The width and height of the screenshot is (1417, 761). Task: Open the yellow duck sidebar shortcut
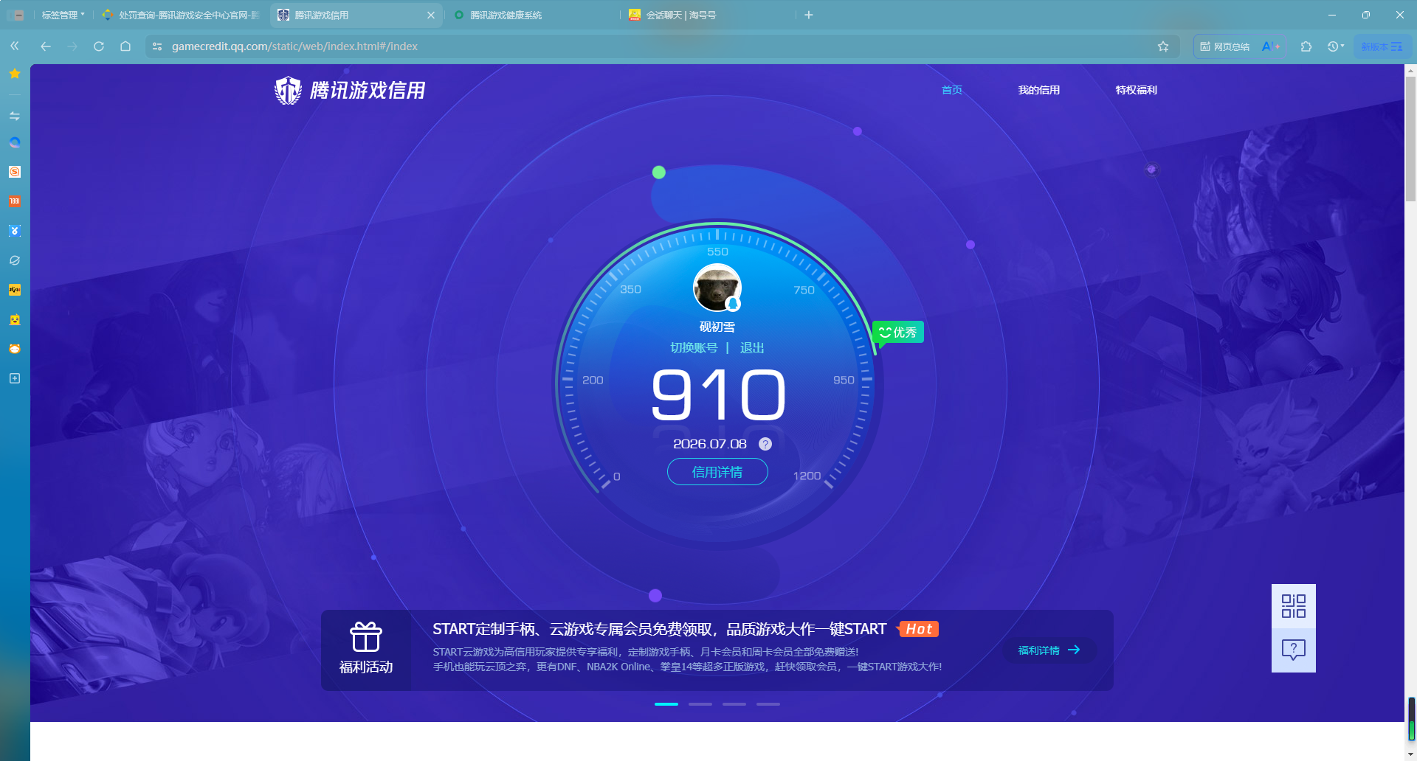(x=15, y=319)
